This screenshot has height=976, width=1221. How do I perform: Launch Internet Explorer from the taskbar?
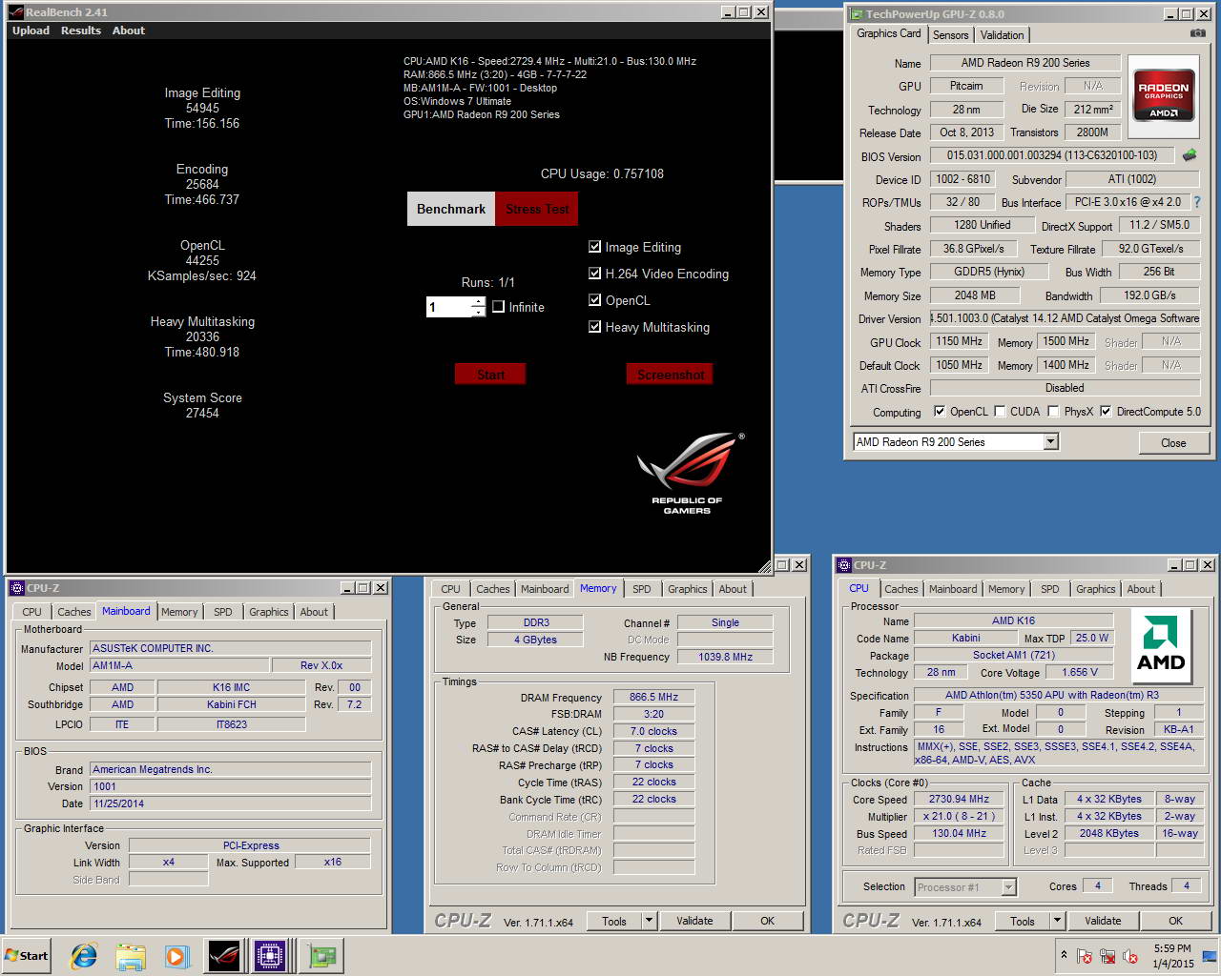[84, 956]
